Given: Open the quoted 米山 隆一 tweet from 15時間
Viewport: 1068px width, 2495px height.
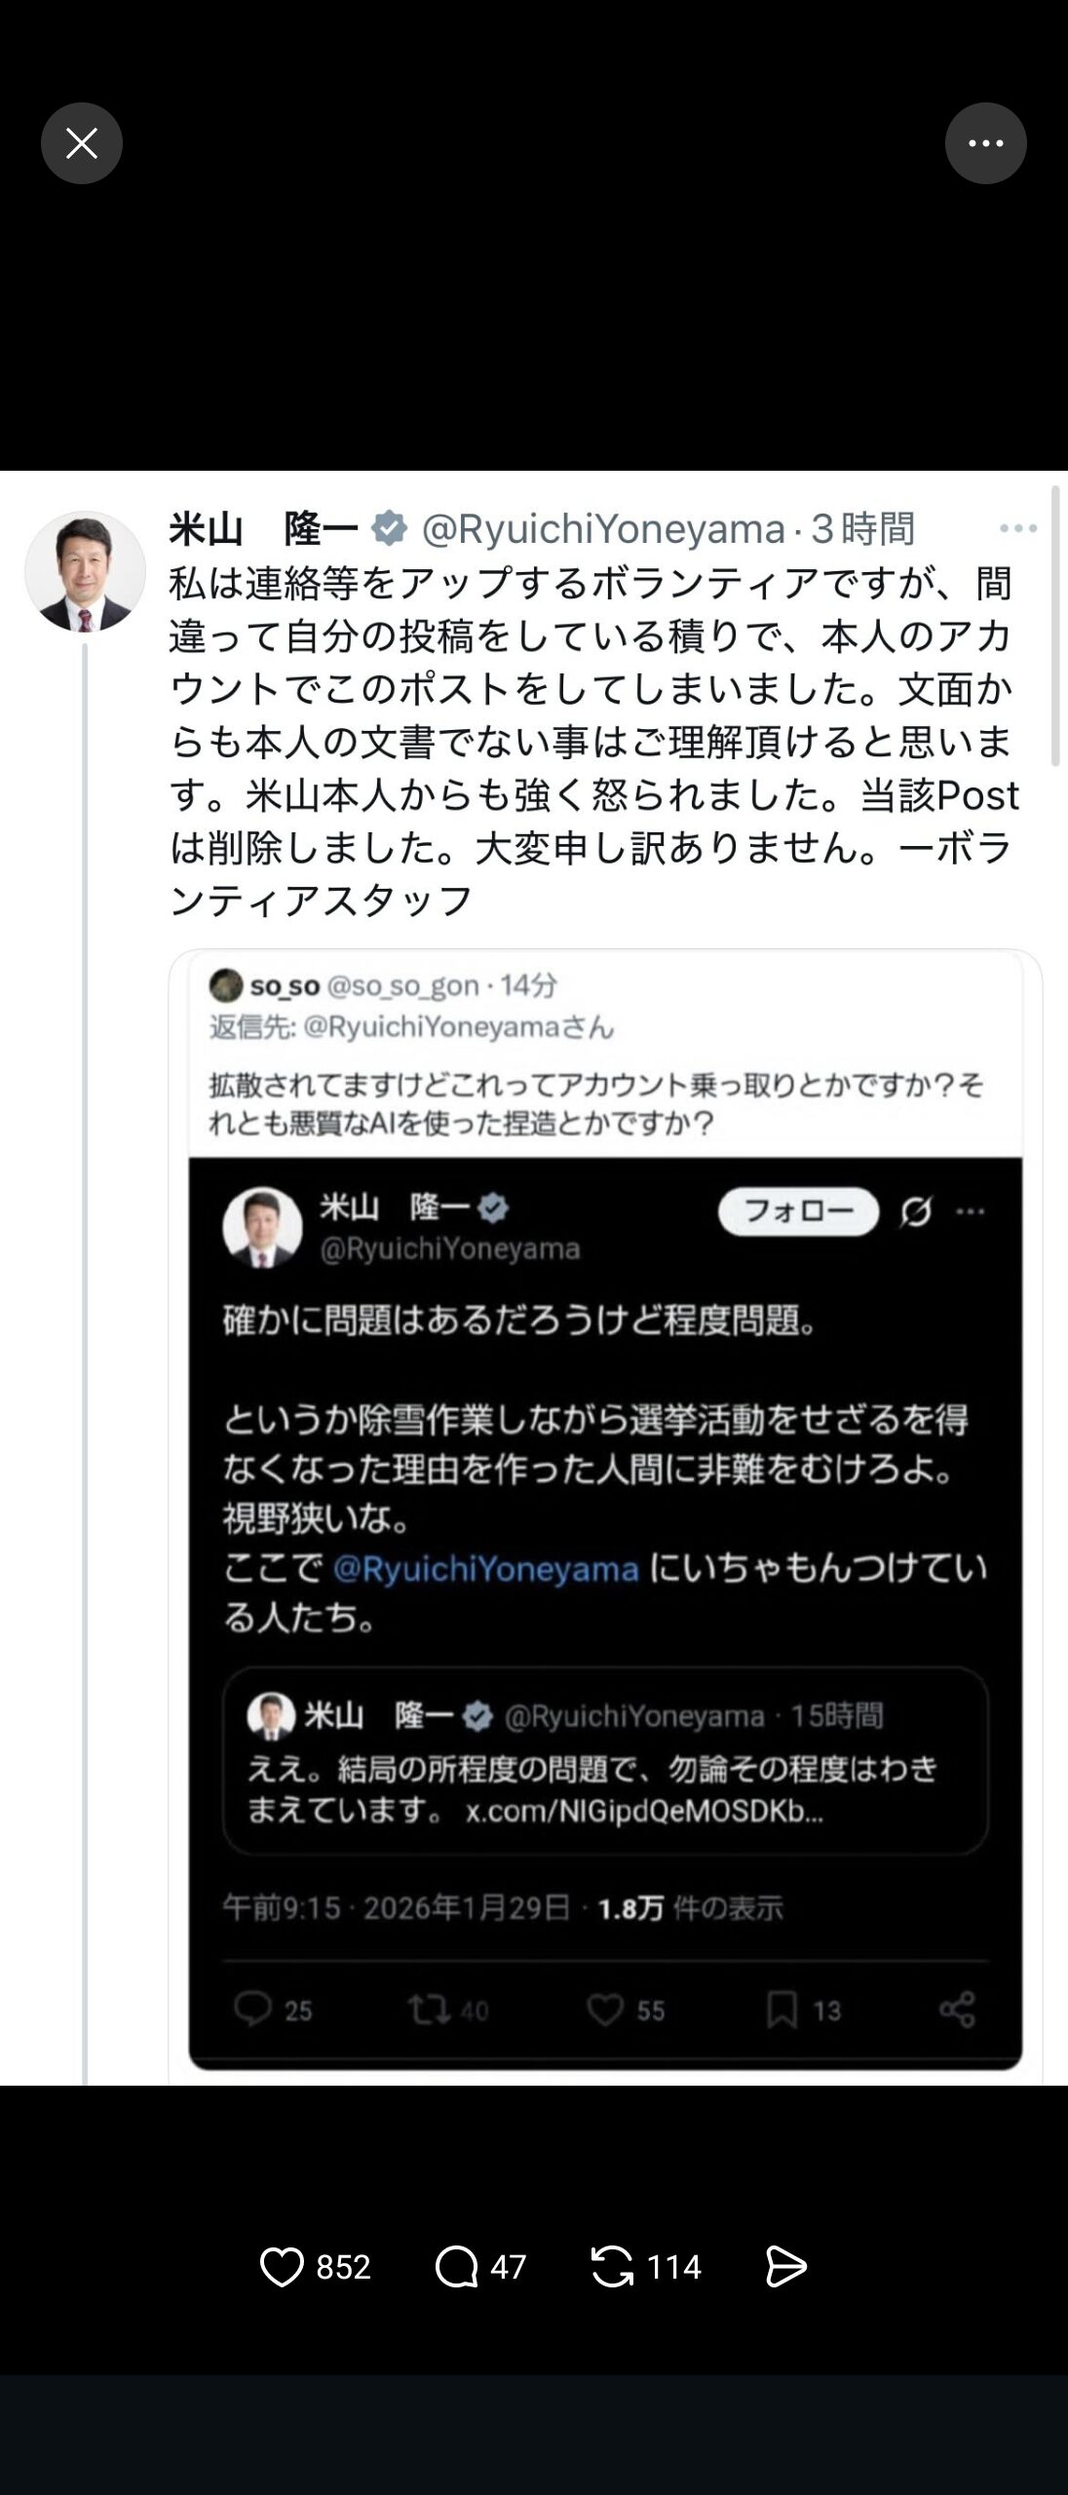Looking at the screenshot, I should (605, 1762).
